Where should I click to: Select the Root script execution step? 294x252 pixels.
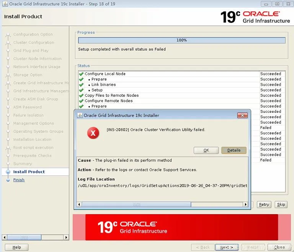coord(33,148)
